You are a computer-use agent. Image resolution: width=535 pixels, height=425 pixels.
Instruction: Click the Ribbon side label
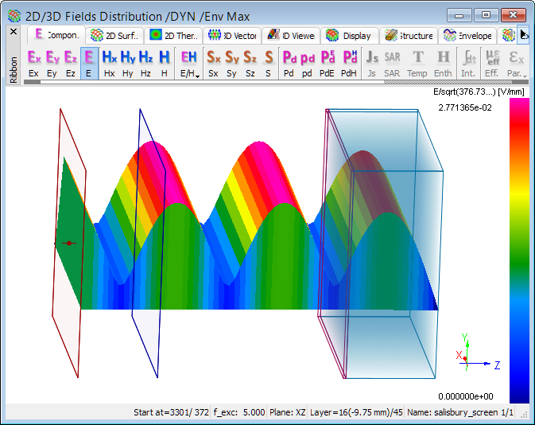[x=13, y=70]
